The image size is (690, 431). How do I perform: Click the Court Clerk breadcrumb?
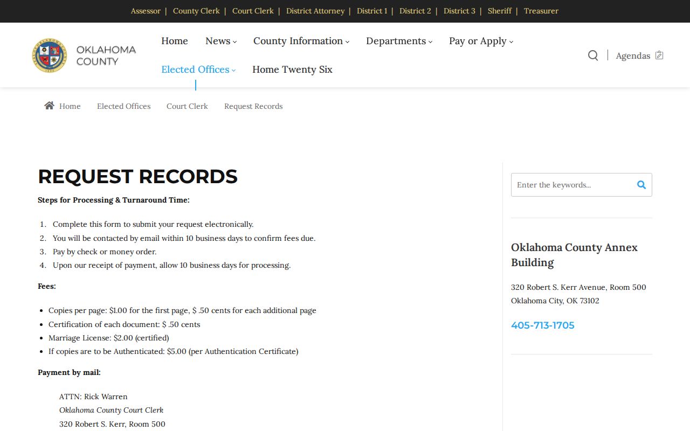(187, 106)
